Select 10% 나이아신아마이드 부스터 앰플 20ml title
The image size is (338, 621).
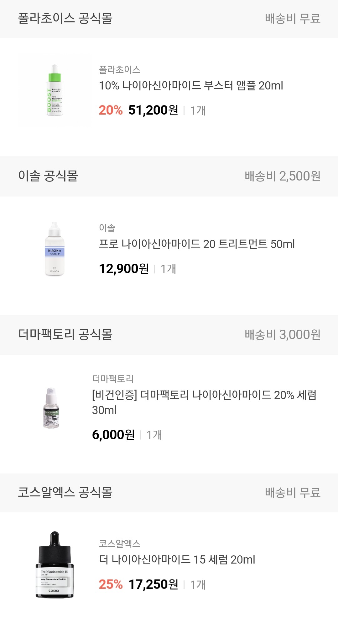click(191, 85)
